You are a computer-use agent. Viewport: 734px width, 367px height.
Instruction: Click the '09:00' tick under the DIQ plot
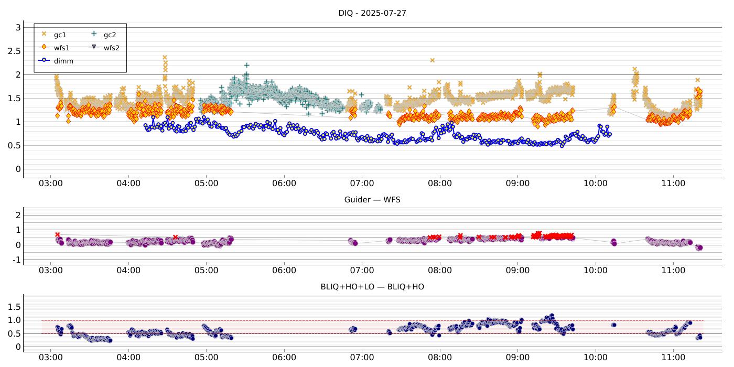517,183
